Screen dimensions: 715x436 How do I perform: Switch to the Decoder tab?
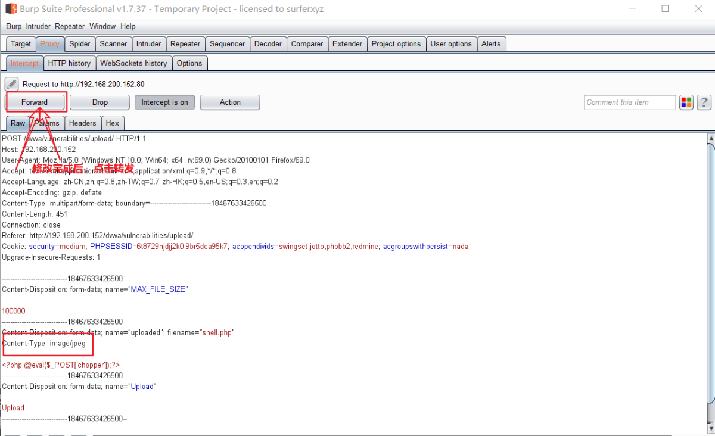pos(268,44)
